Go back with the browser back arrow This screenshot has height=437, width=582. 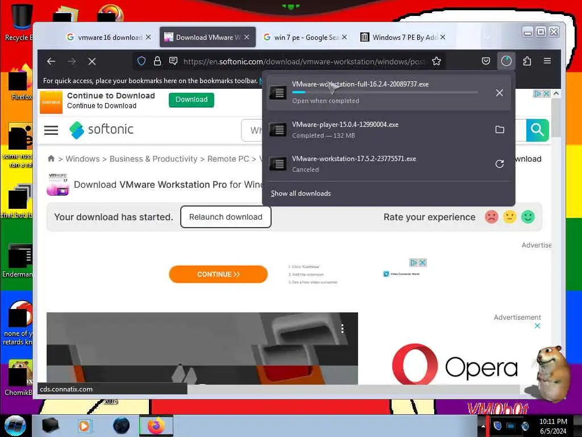click(x=51, y=61)
